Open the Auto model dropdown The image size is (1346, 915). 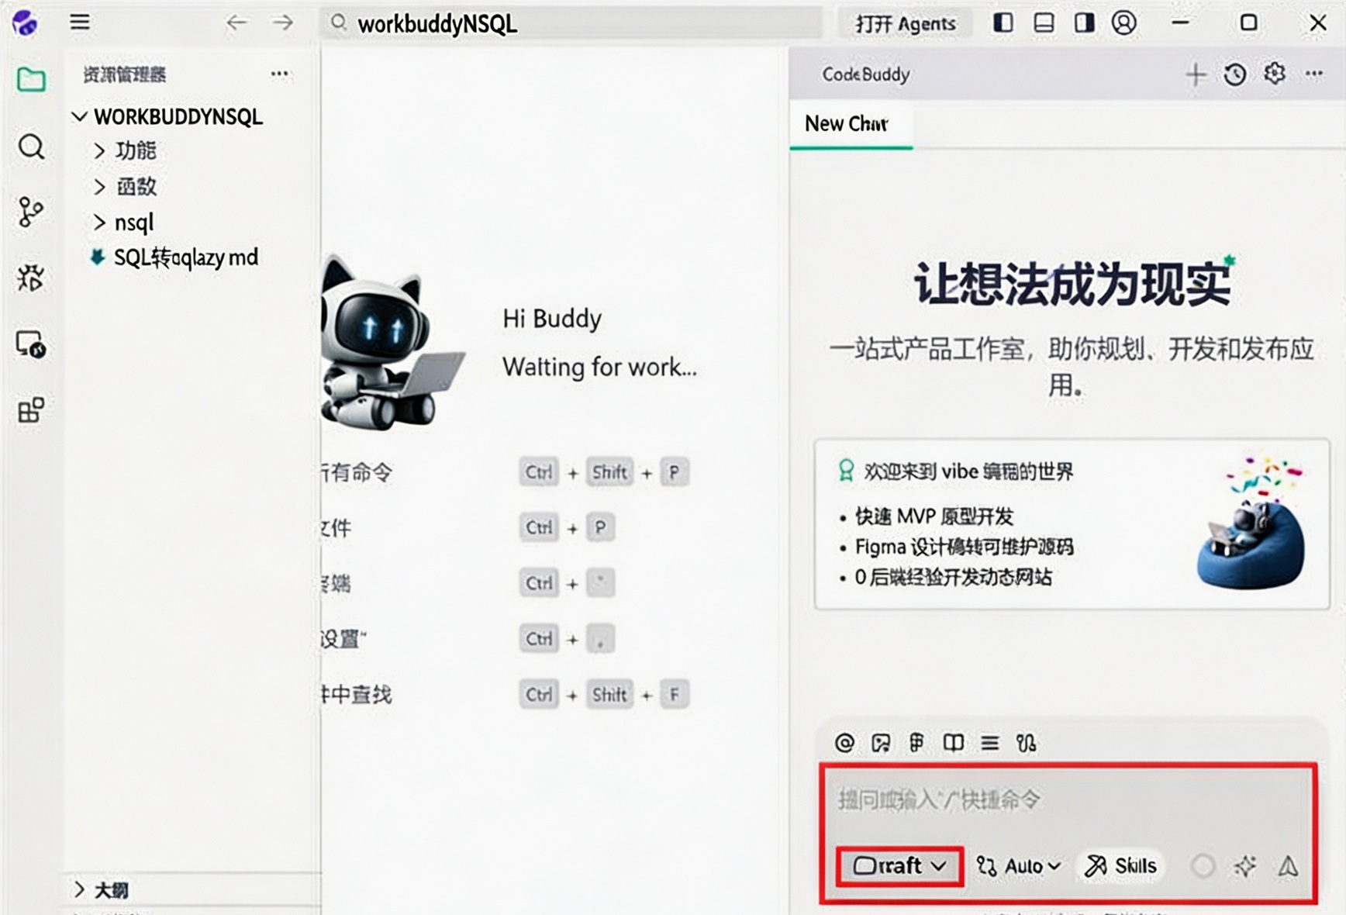pos(1019,865)
